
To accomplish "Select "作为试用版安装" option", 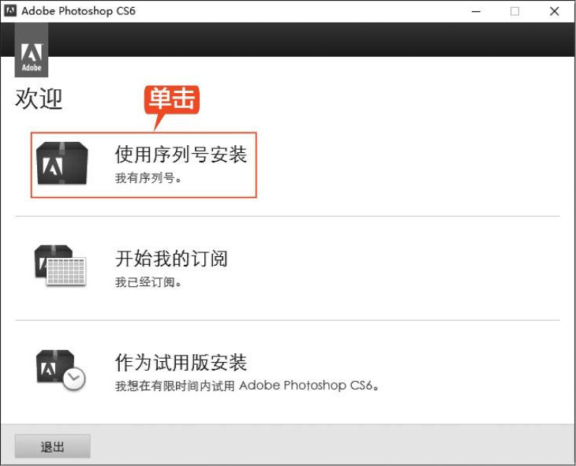I will [181, 363].
